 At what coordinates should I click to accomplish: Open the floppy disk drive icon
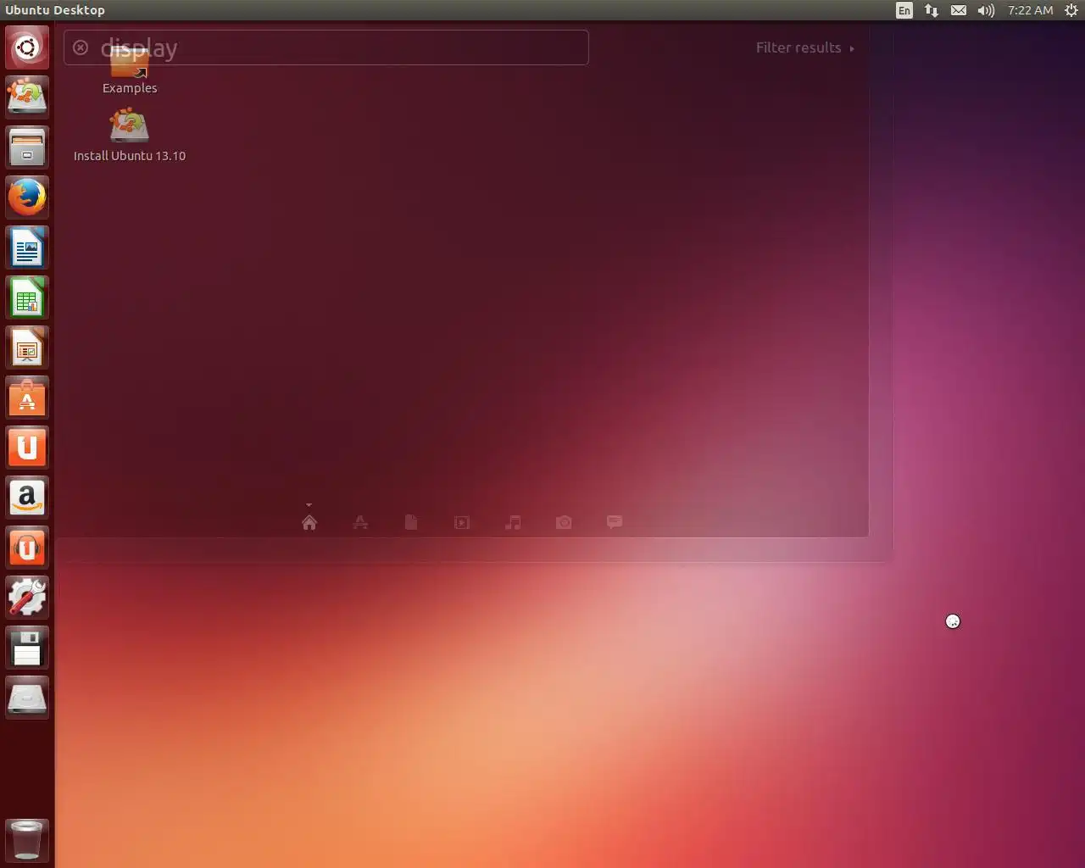coord(27,647)
